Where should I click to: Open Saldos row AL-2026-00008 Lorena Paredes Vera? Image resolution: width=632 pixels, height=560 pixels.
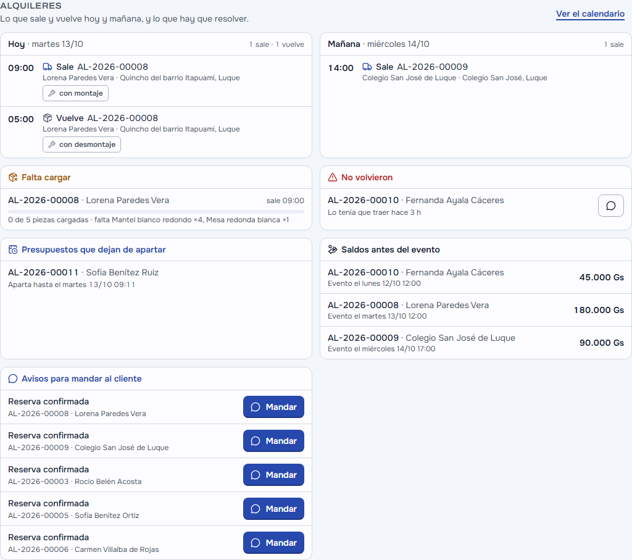point(476,310)
